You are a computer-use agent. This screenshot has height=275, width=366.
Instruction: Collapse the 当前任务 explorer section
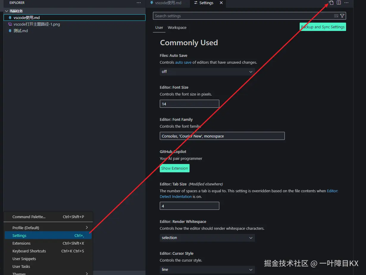(x=7, y=11)
